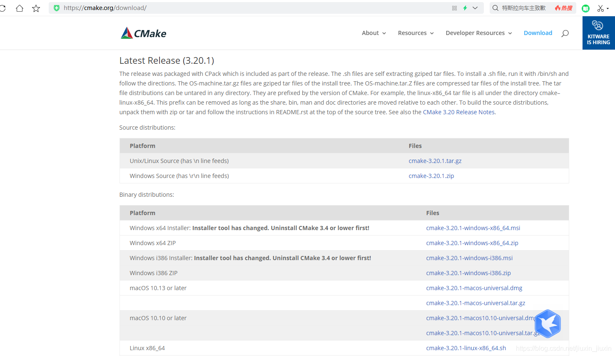The width and height of the screenshot is (615, 356).
Task: Go to the browser home page icon
Action: point(20,8)
